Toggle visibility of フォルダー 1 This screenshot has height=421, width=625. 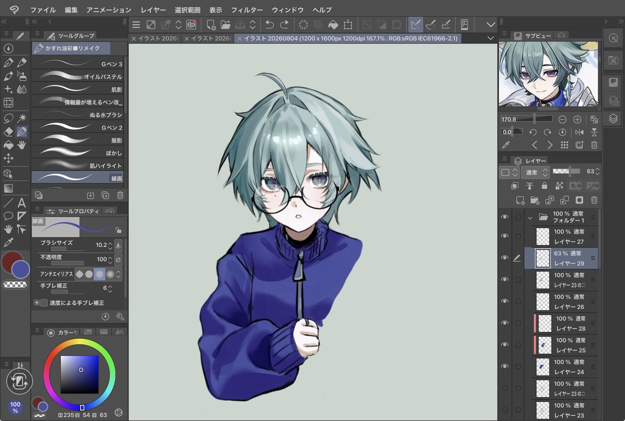[504, 217]
